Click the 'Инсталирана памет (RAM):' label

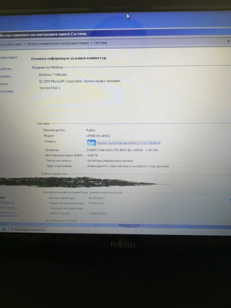pyautogui.click(x=64, y=155)
